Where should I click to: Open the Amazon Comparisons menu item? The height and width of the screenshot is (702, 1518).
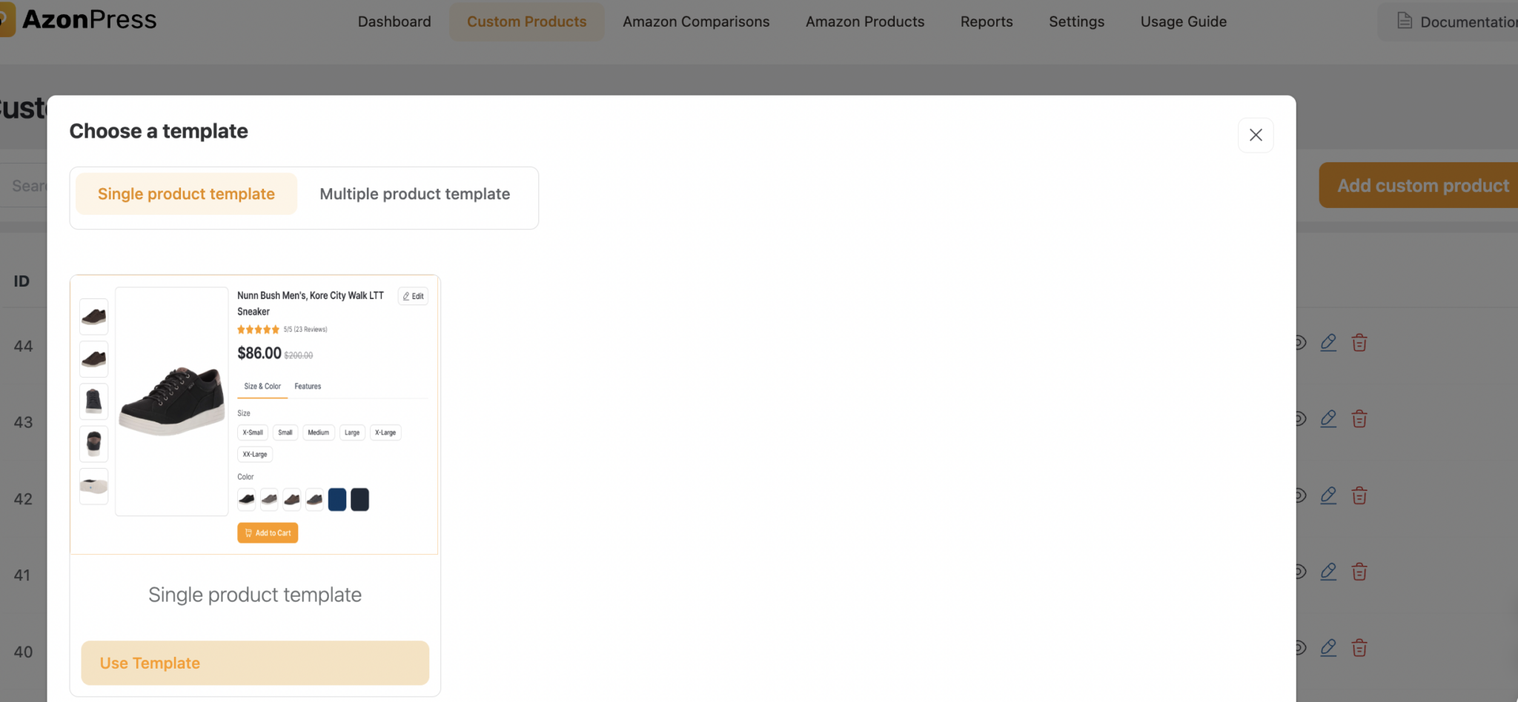(x=695, y=21)
